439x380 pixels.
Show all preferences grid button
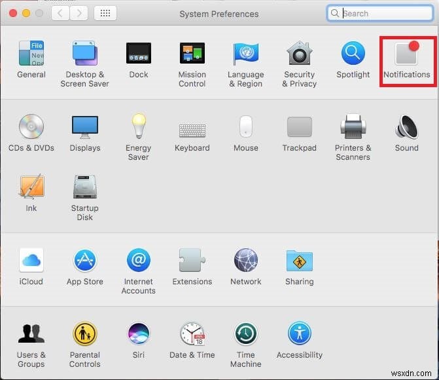tap(105, 13)
